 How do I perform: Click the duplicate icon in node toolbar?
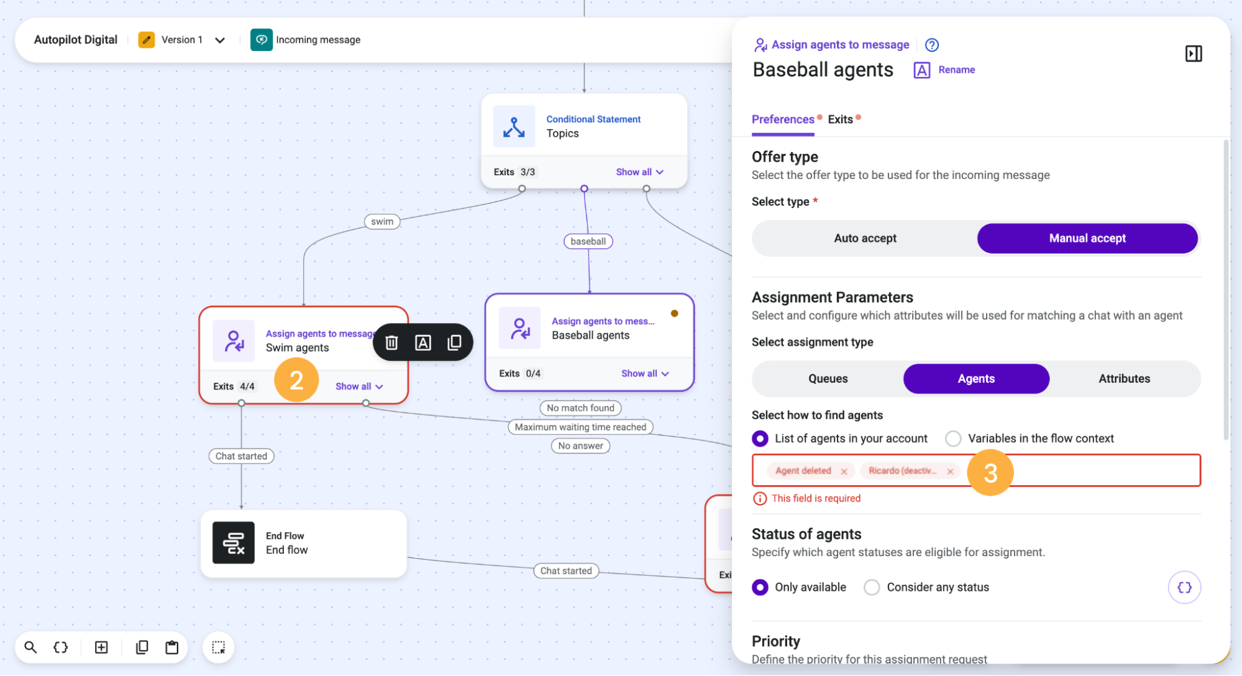point(455,342)
